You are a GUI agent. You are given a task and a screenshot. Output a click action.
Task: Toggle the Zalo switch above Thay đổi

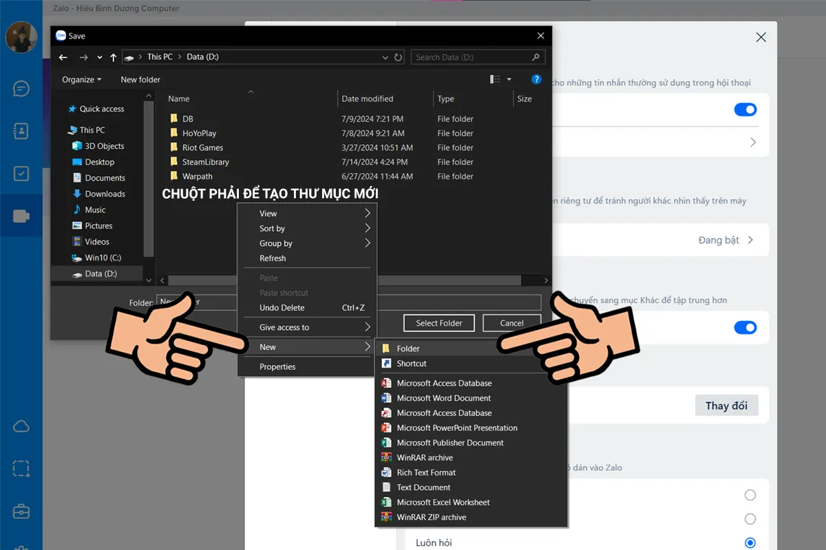point(745,327)
